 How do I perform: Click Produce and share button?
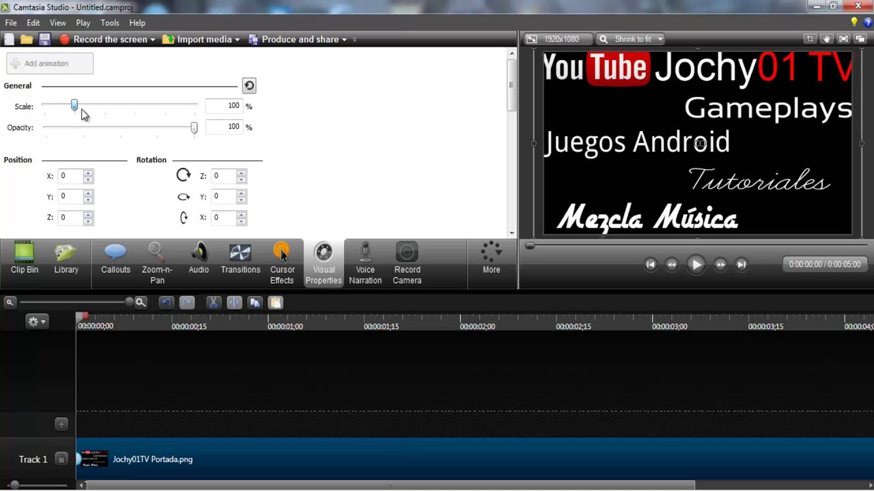click(294, 40)
